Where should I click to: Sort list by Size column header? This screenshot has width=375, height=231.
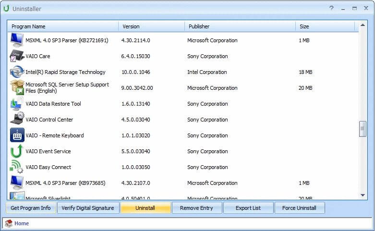[x=325, y=26]
